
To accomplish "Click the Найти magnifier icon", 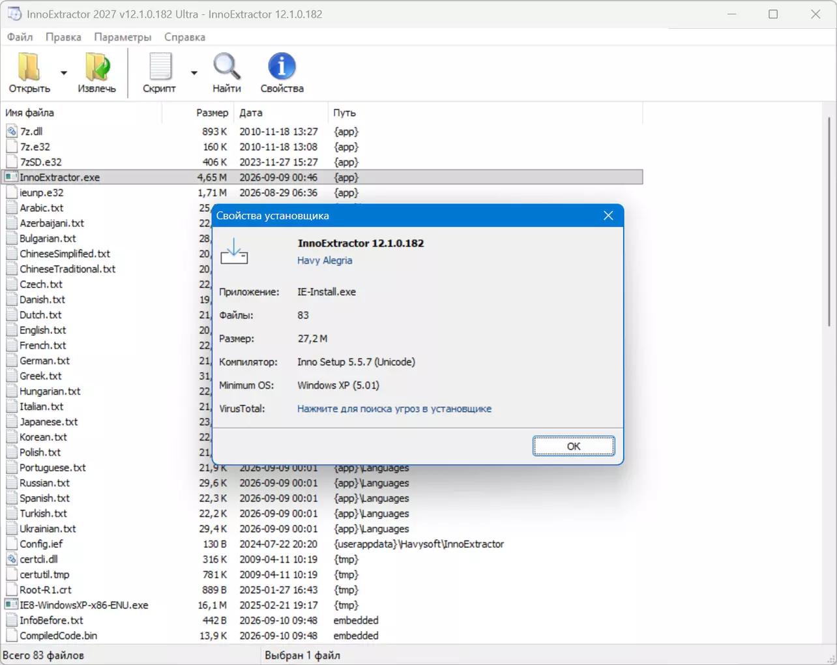I will 227,66.
